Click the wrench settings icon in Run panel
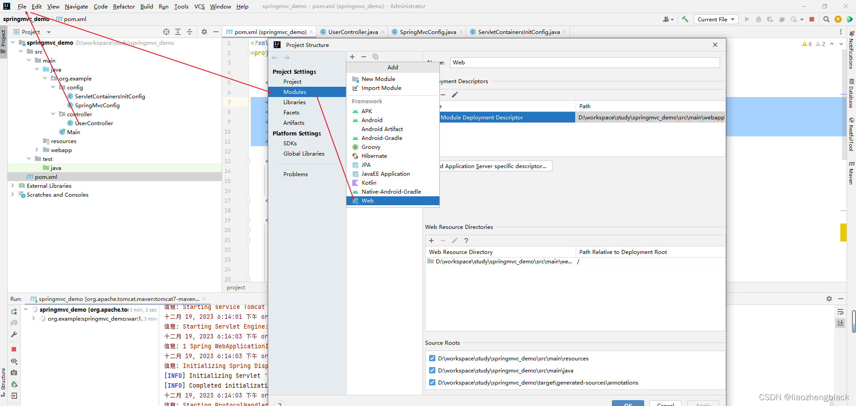 point(14,334)
